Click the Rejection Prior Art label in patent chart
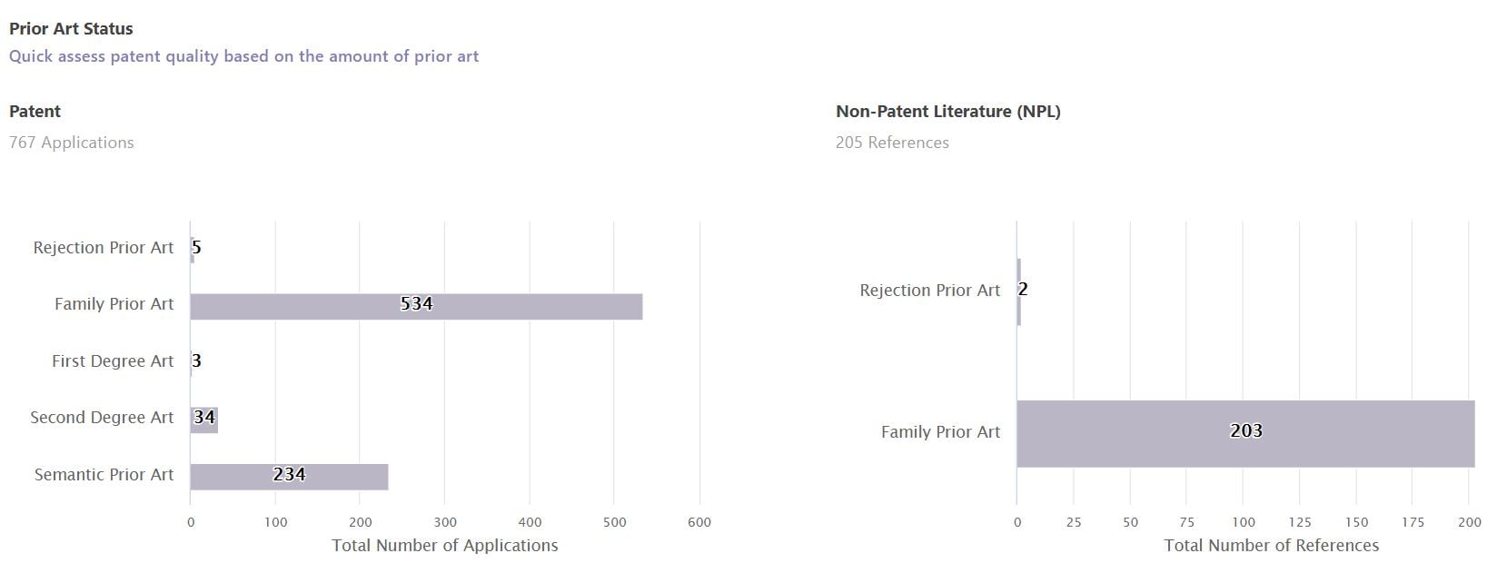Image resolution: width=1497 pixels, height=563 pixels. click(x=104, y=248)
